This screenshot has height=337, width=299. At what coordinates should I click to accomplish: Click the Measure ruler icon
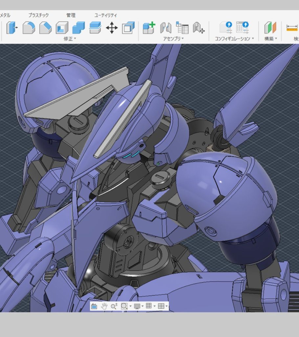pos(292,28)
